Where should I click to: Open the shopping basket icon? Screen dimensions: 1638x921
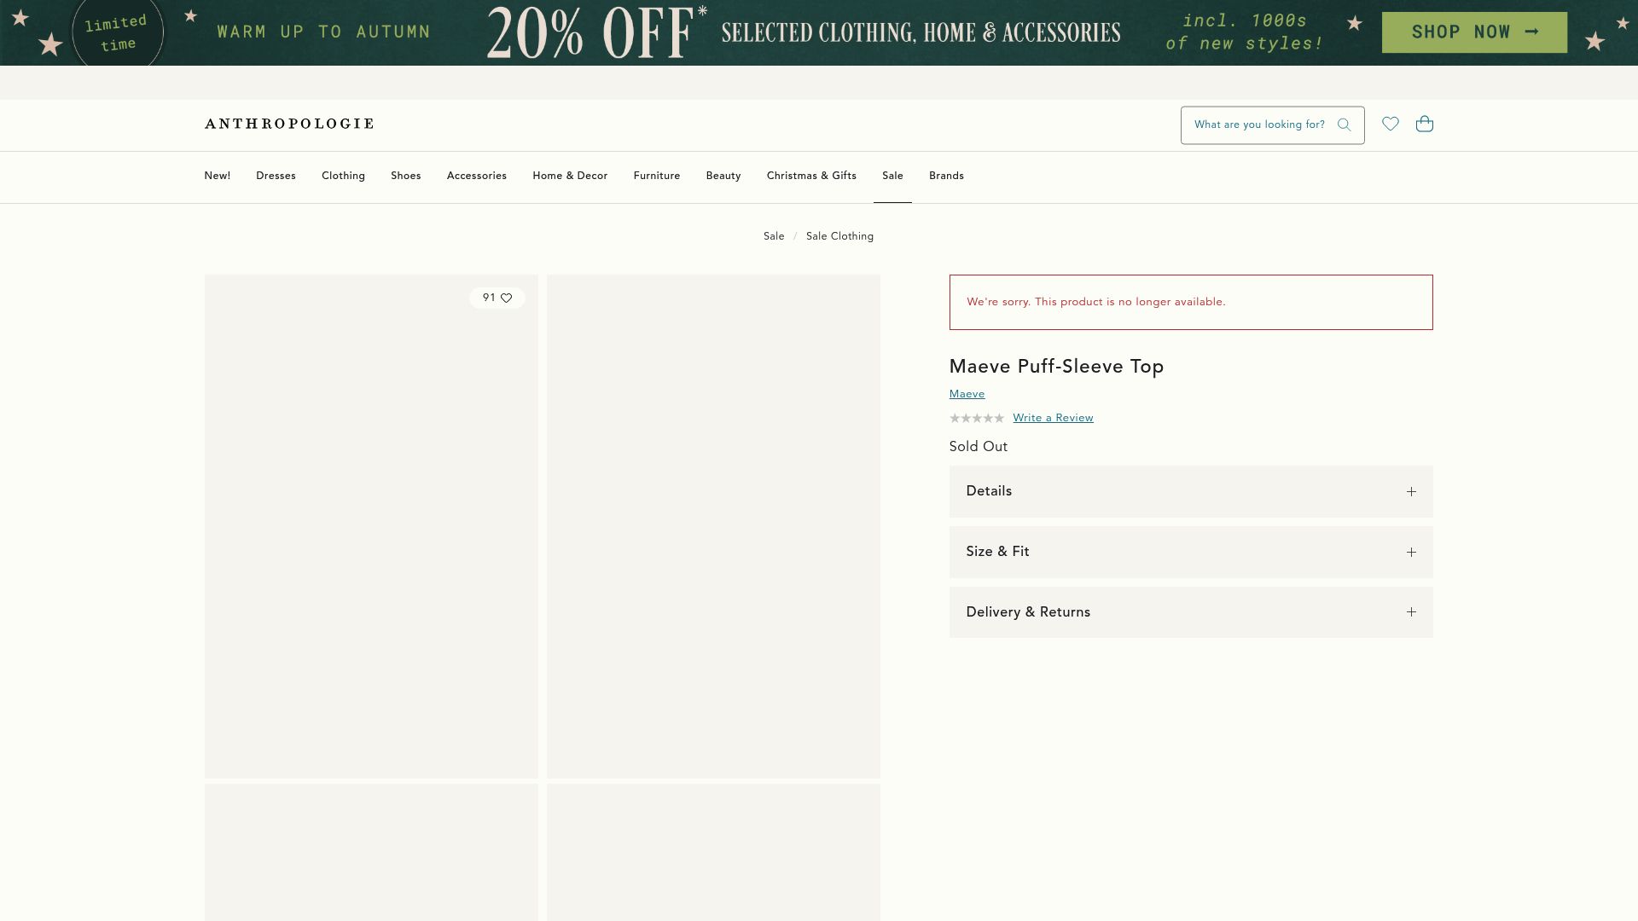point(1424,124)
